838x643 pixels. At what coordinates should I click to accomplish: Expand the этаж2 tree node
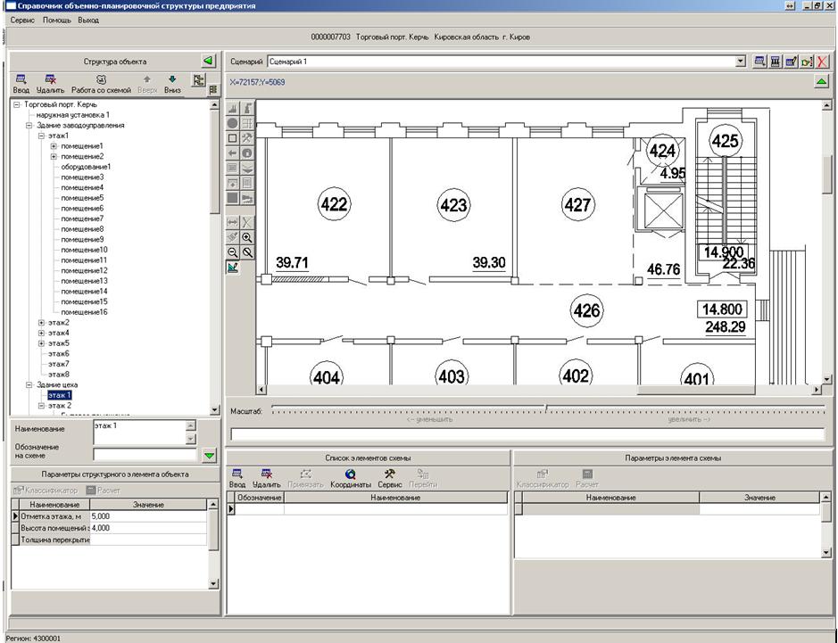(41, 323)
